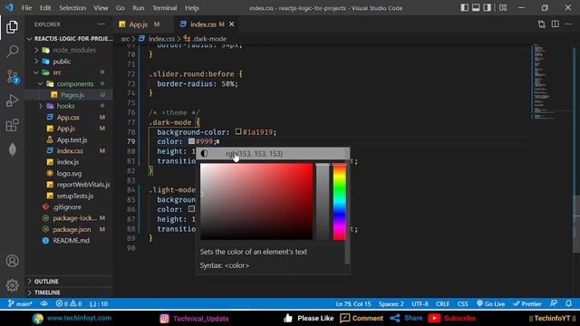Open the Selection menu

(72, 8)
